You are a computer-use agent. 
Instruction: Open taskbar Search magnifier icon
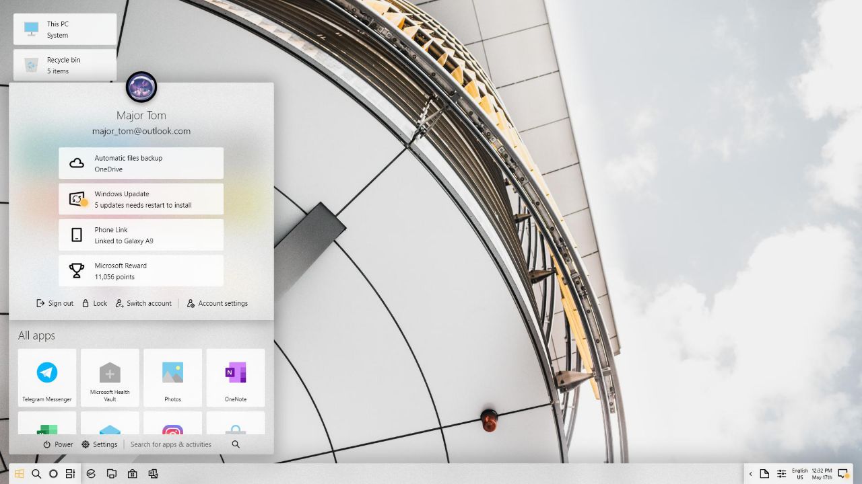(36, 474)
